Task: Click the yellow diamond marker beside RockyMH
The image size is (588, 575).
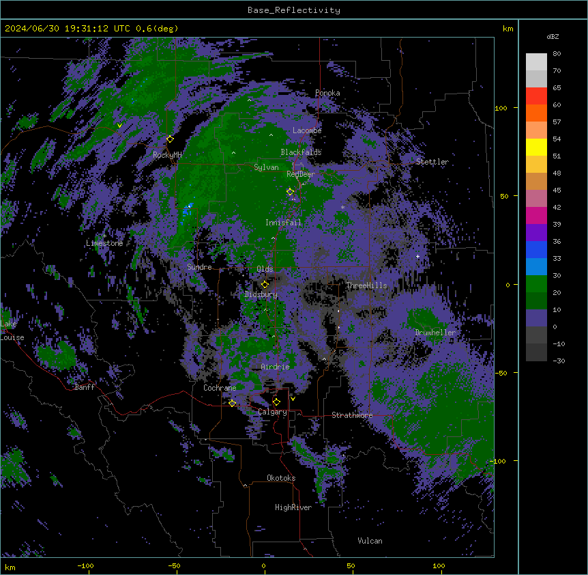Action: pyautogui.click(x=170, y=139)
